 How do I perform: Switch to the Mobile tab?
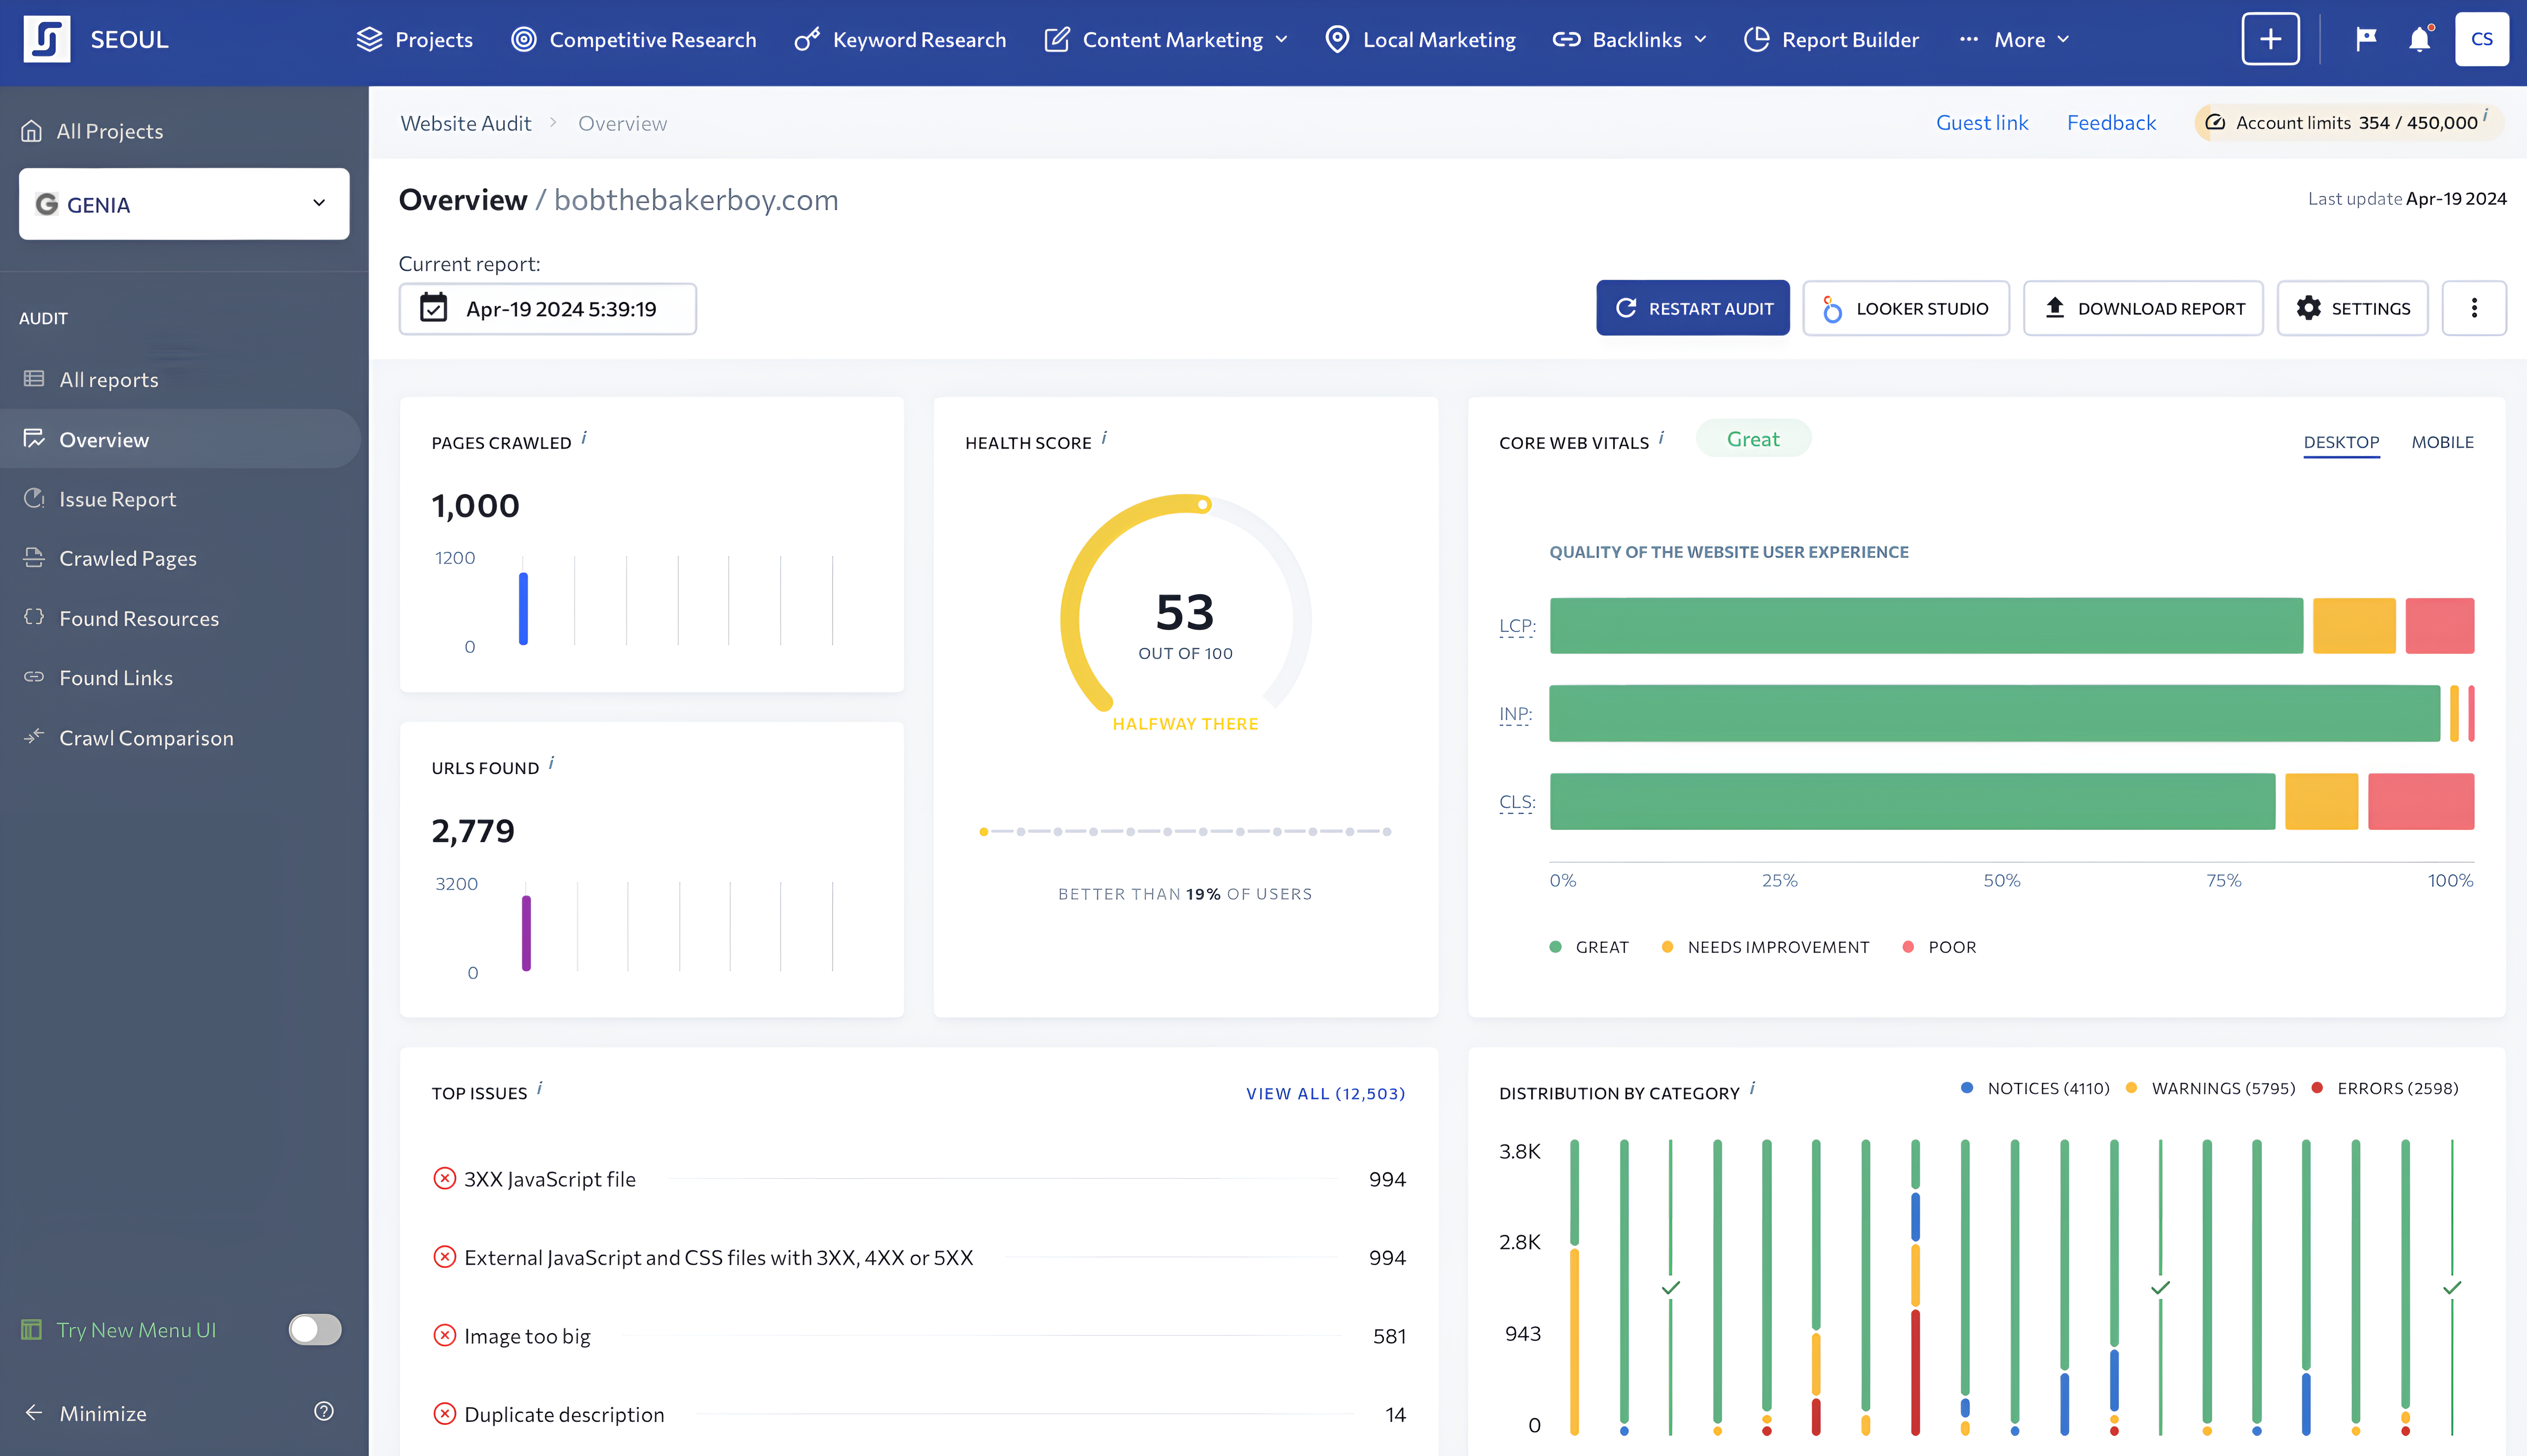[2442, 442]
